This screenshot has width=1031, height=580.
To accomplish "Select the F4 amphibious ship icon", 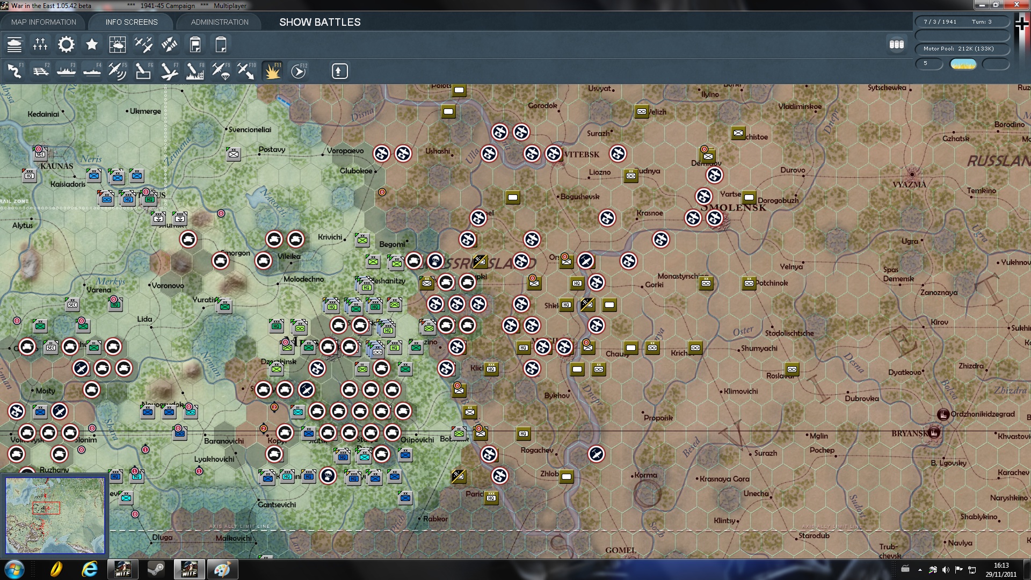I will click(x=92, y=71).
